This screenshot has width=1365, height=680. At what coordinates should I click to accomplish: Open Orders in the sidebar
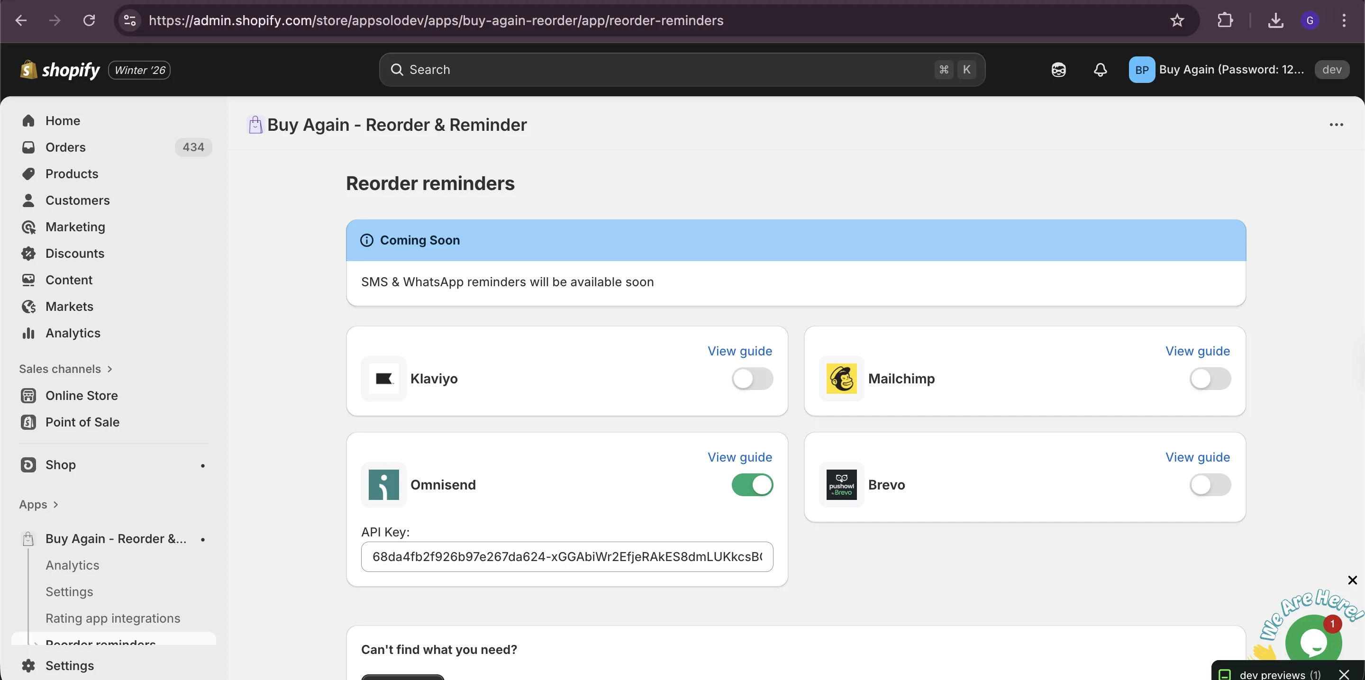coord(113,147)
